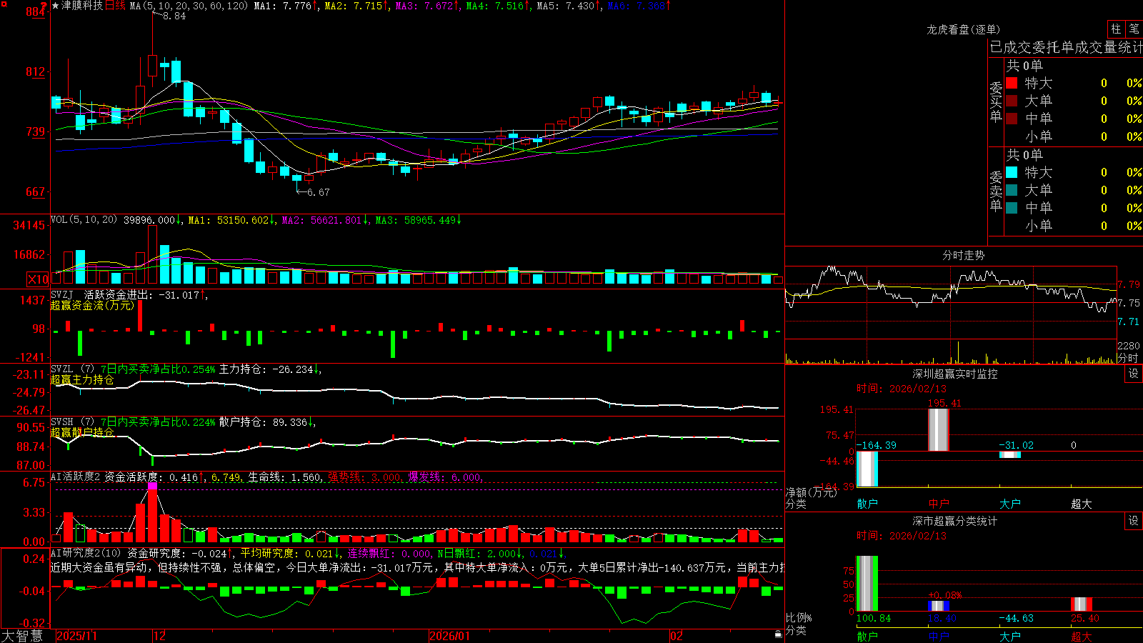Click the 委买单 section label
This screenshot has width=1143, height=643.
[x=996, y=101]
